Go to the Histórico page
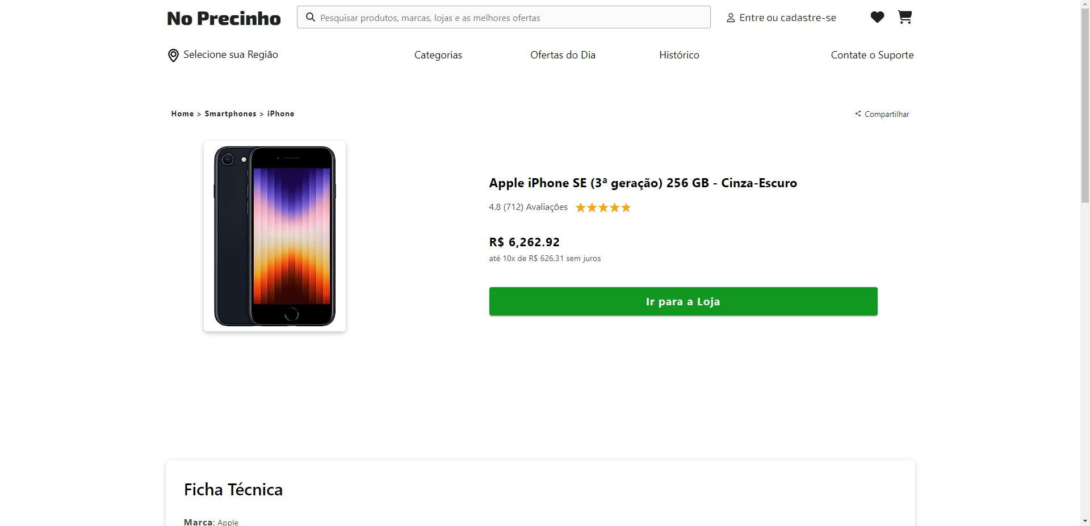Screen dimensions: 1090x526 [679, 55]
